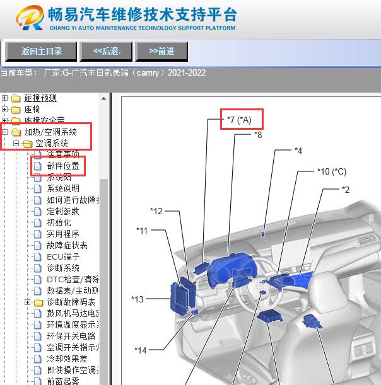The image size is (381, 385).
Task: Open the 前窗起雾 document
Action: [x=63, y=381]
